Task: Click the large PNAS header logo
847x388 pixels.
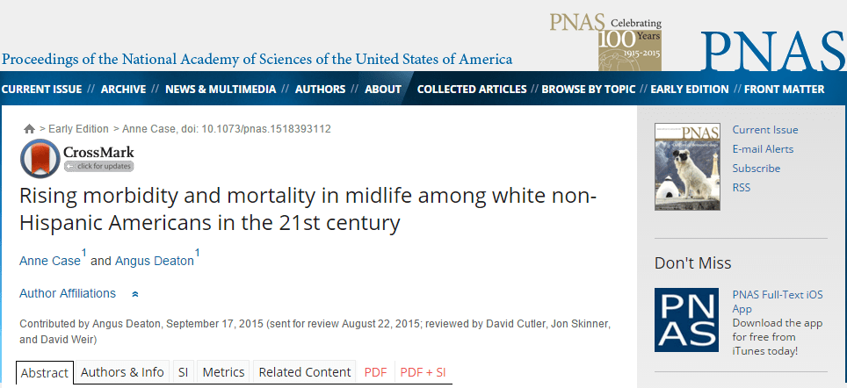Action: 773,51
